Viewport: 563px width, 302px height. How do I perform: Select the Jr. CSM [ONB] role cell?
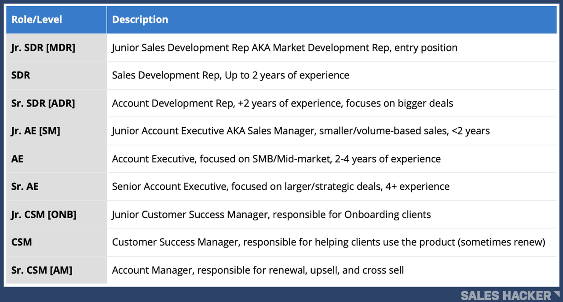[x=44, y=214]
